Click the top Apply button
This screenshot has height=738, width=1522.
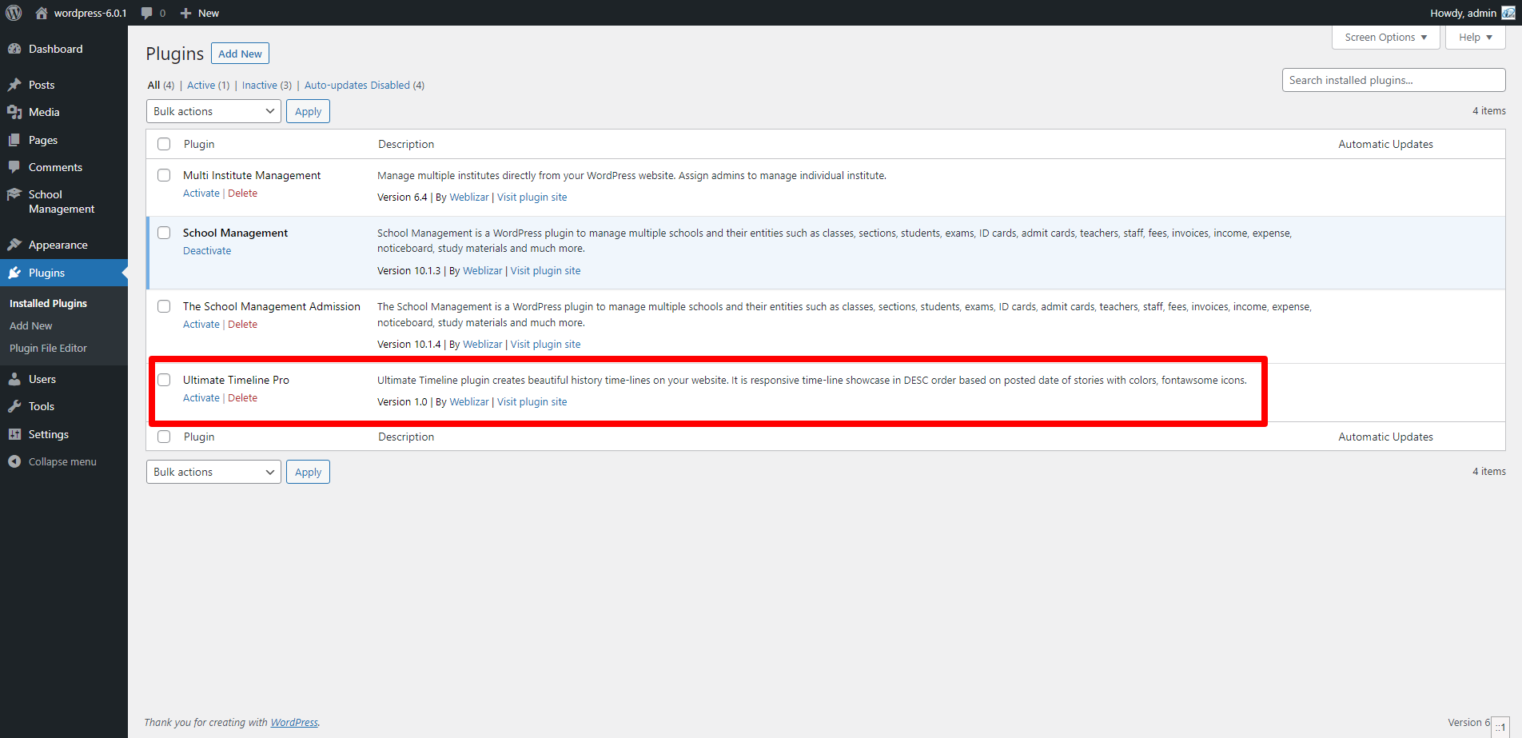pos(308,111)
